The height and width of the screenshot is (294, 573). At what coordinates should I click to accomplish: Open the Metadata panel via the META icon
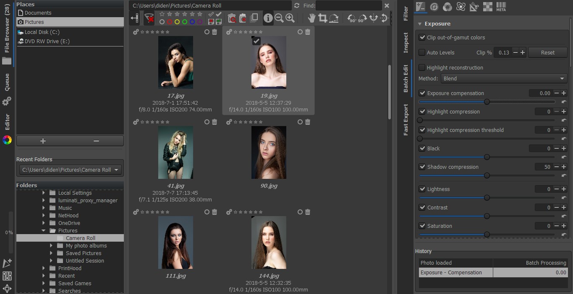(x=500, y=6)
